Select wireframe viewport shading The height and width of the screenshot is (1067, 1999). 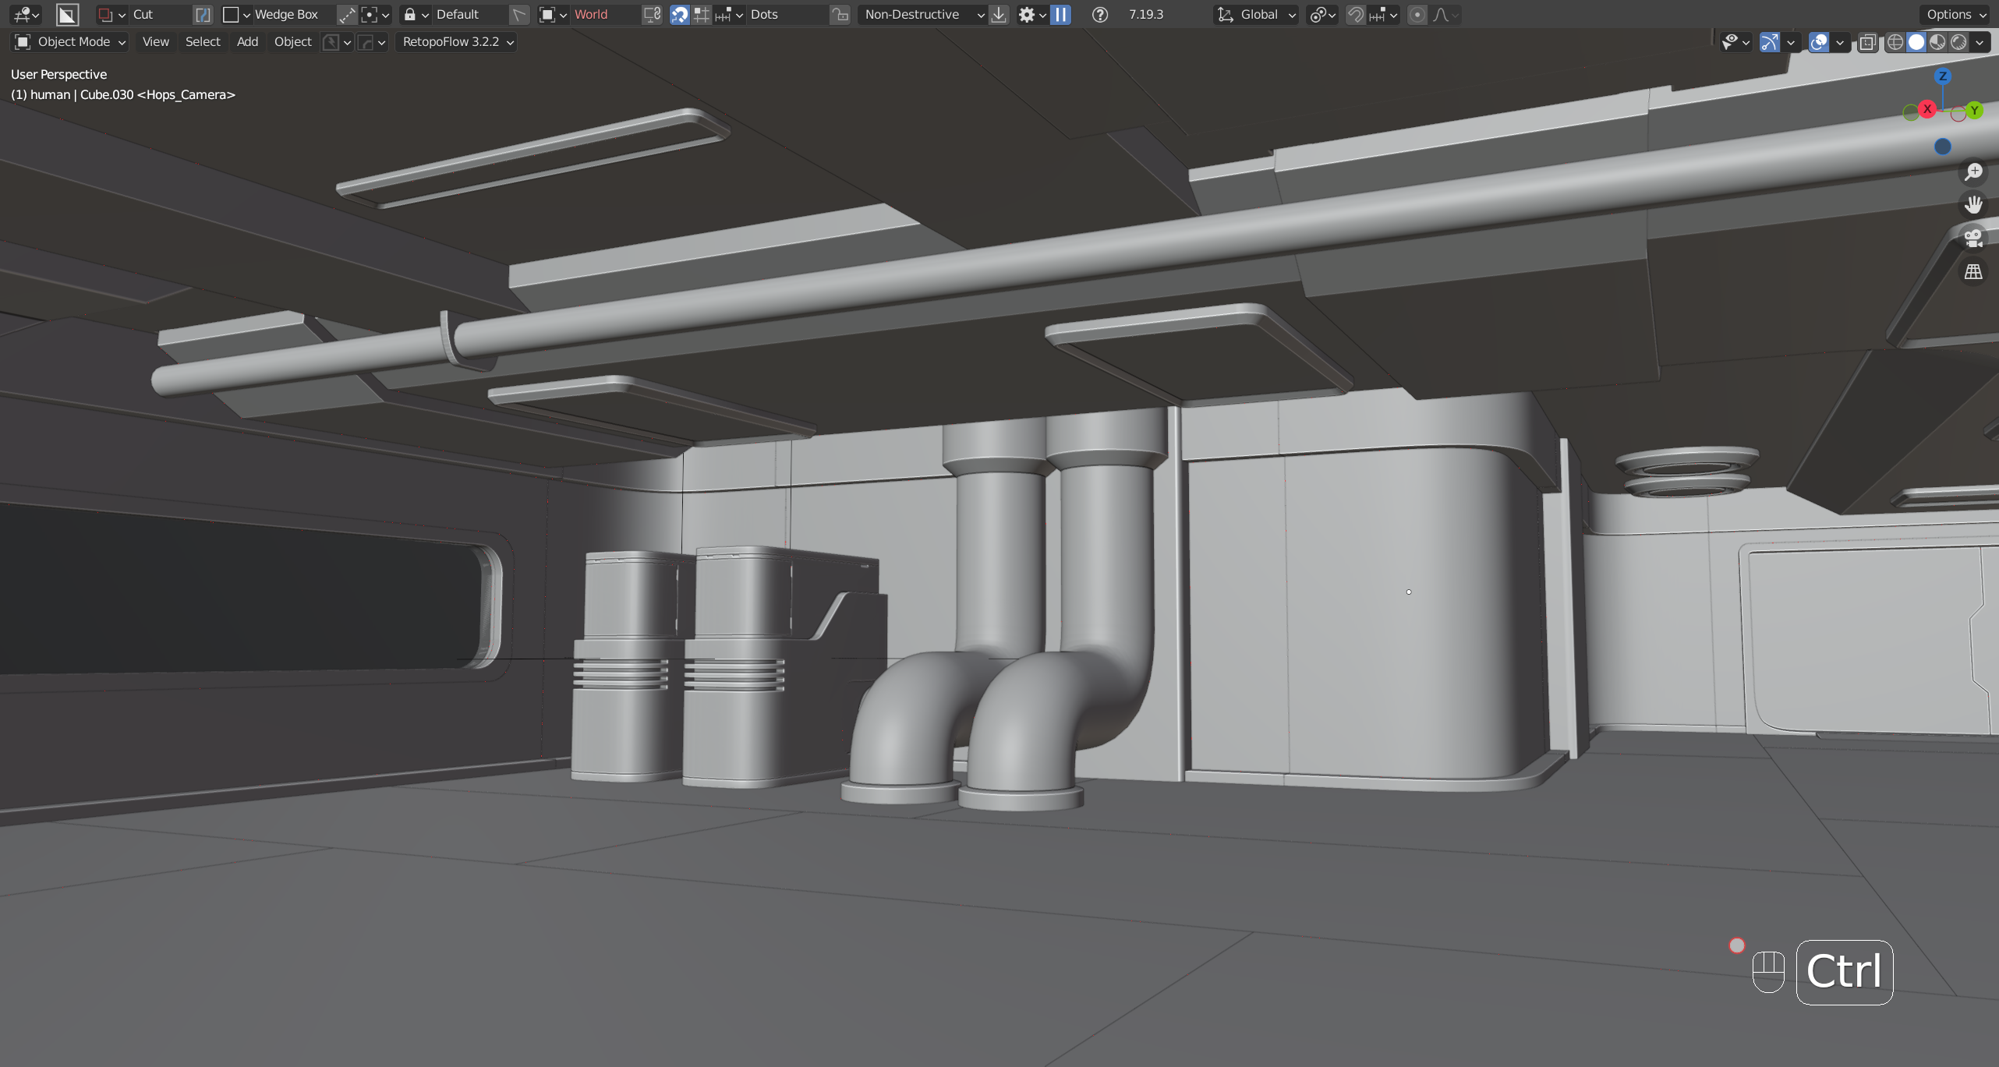[x=1895, y=42]
